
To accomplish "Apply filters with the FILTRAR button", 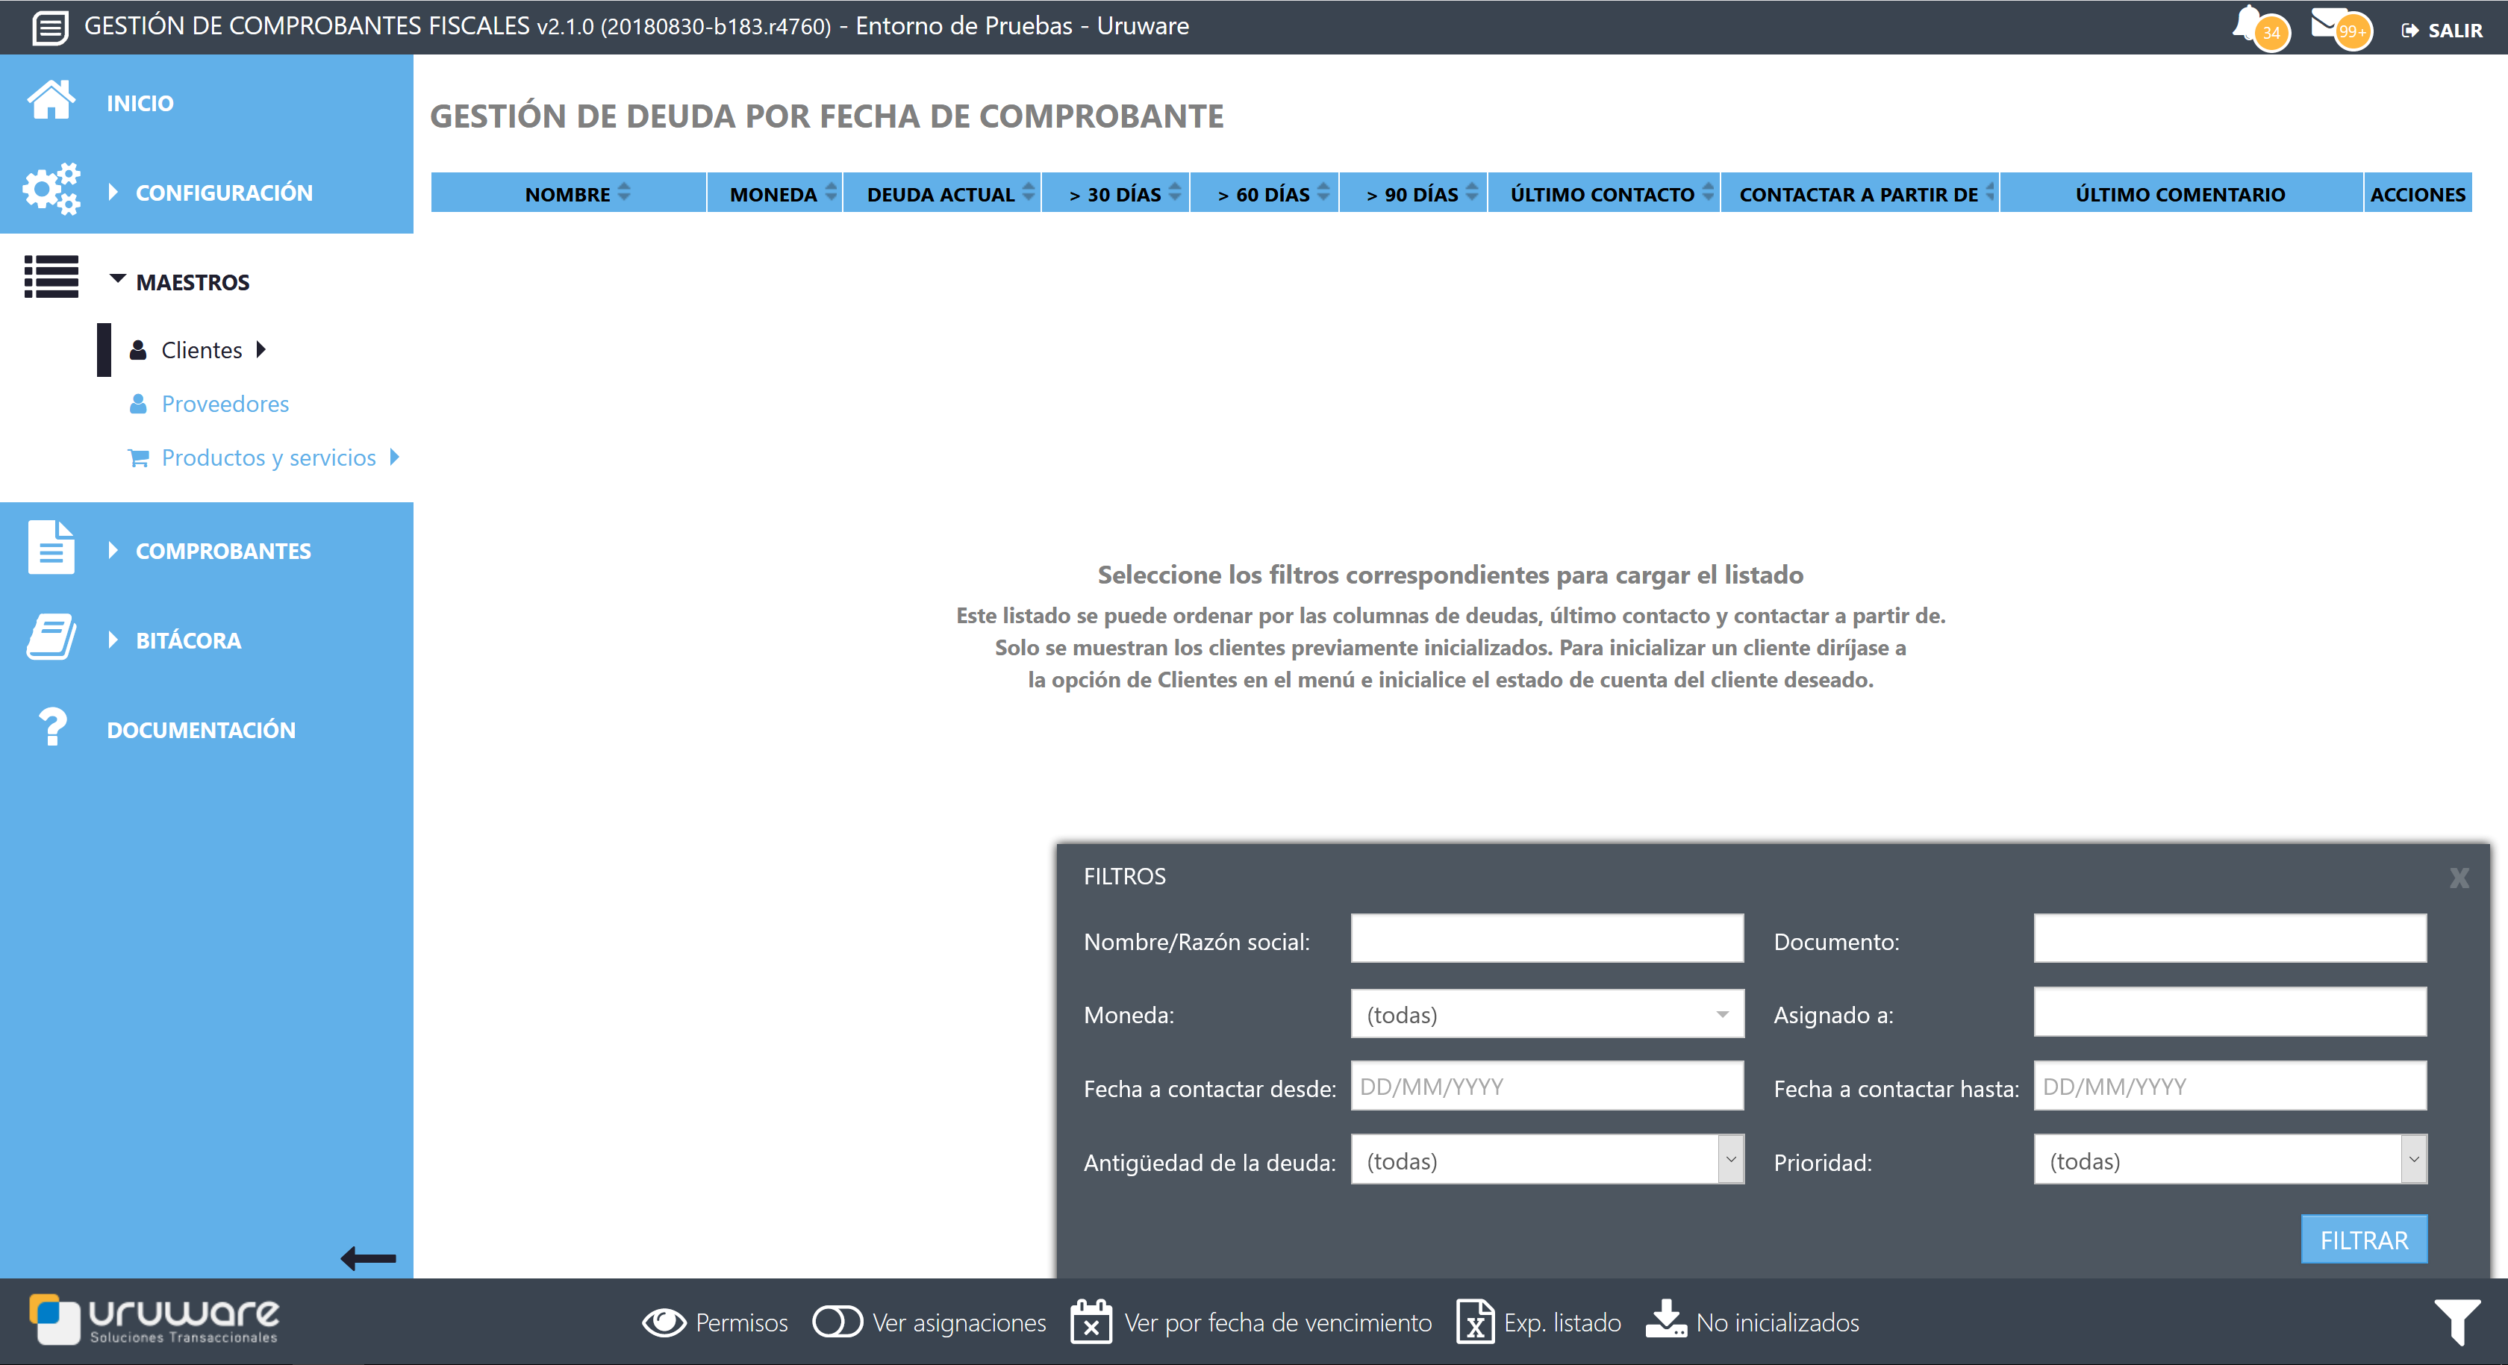I will (2364, 1240).
